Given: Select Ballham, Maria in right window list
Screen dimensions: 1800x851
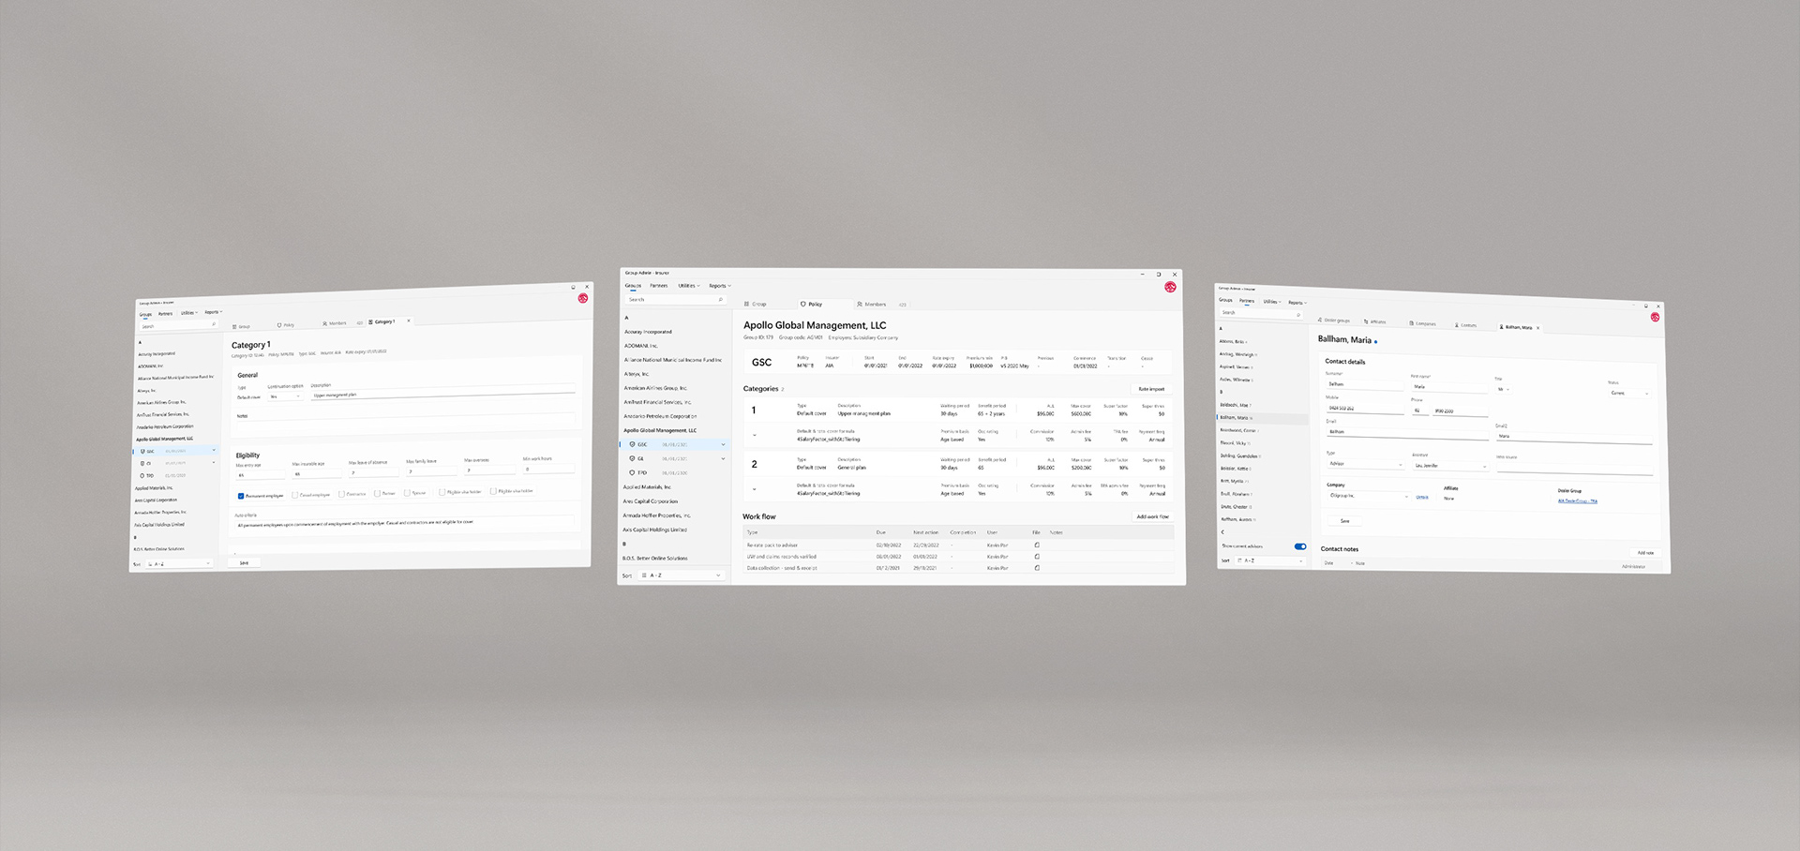Looking at the screenshot, I should coord(1262,417).
